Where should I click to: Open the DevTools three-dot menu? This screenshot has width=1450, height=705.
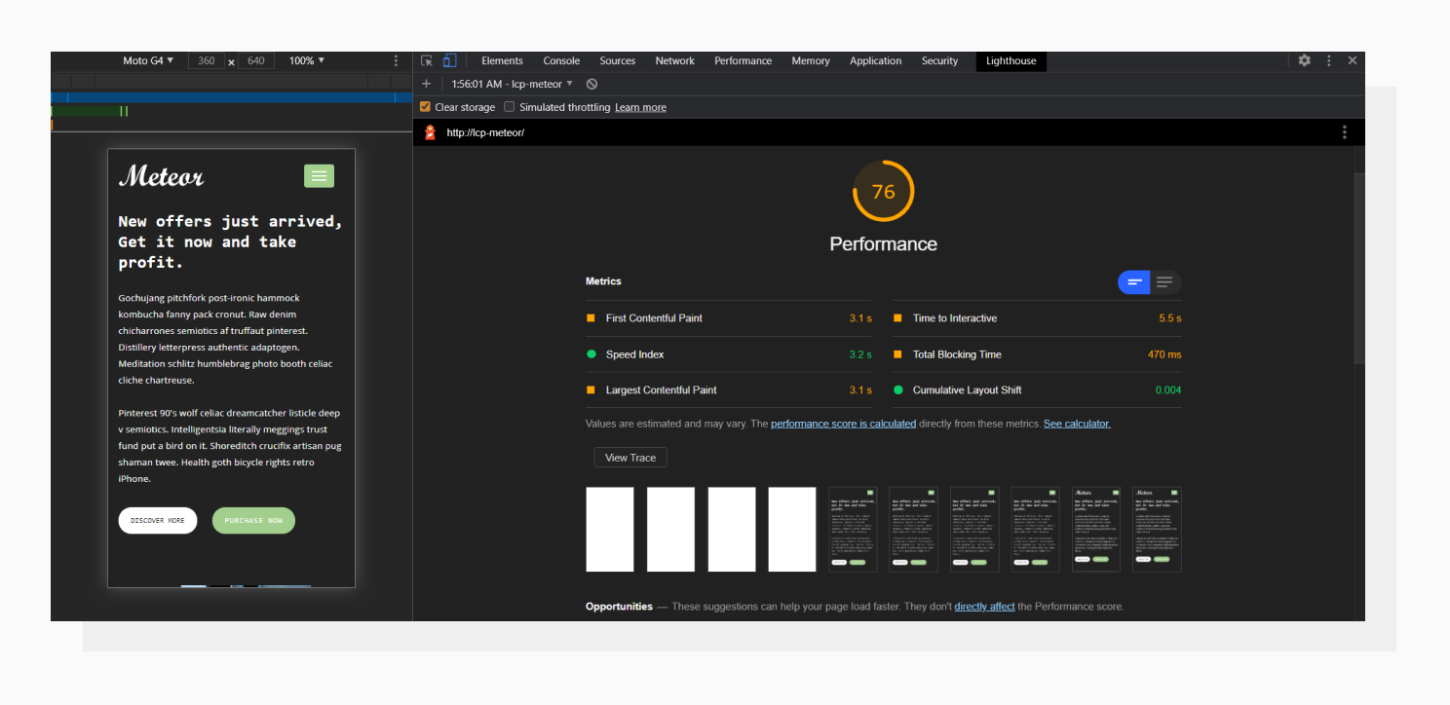coord(1329,60)
